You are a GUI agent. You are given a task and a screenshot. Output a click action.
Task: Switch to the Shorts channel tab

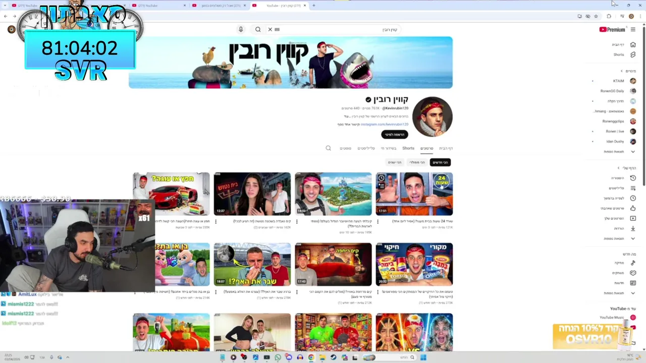(x=408, y=148)
